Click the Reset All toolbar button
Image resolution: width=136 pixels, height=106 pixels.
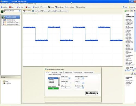click(36, 7)
